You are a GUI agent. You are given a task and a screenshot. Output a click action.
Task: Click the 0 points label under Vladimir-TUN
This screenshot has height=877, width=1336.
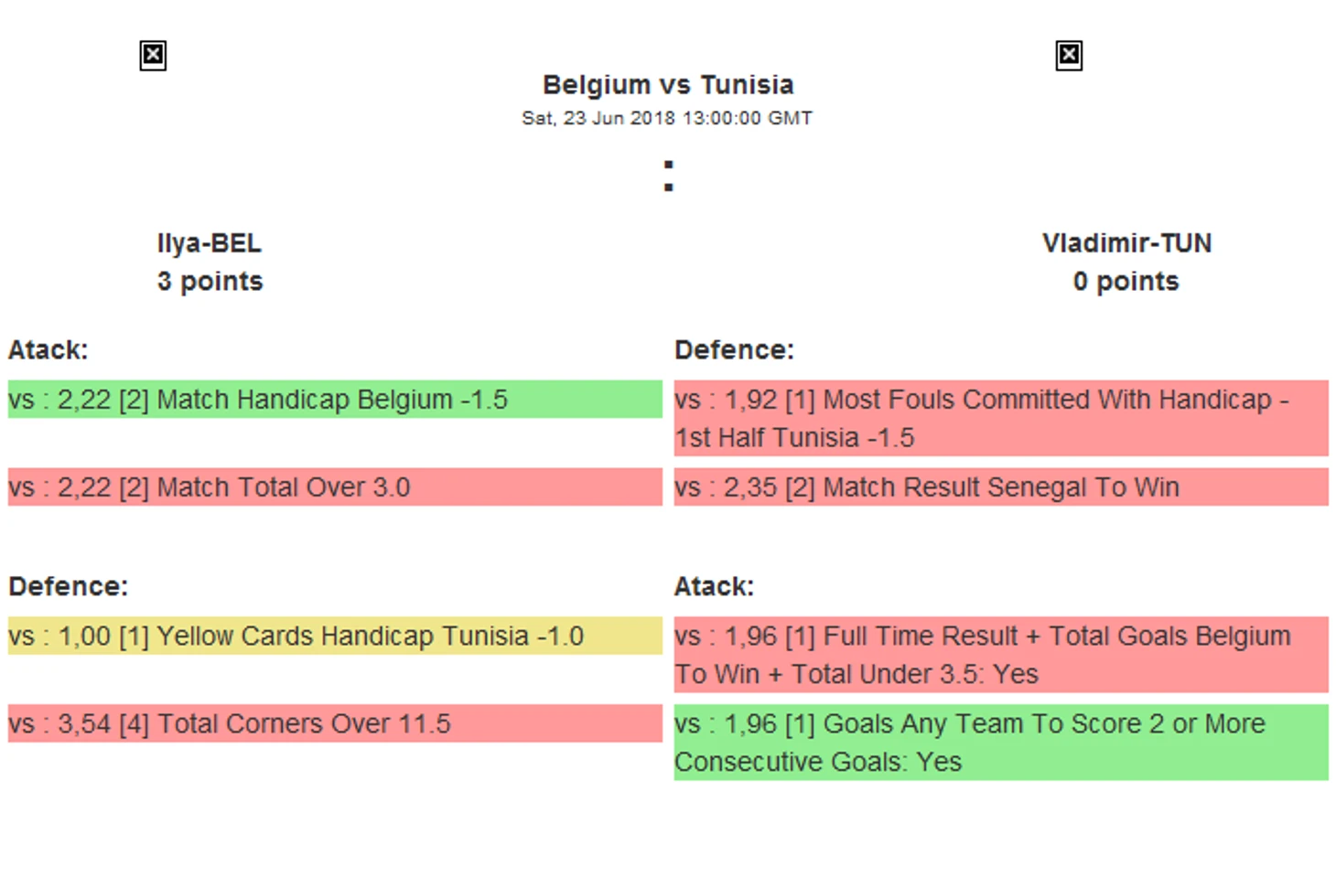point(1126,282)
